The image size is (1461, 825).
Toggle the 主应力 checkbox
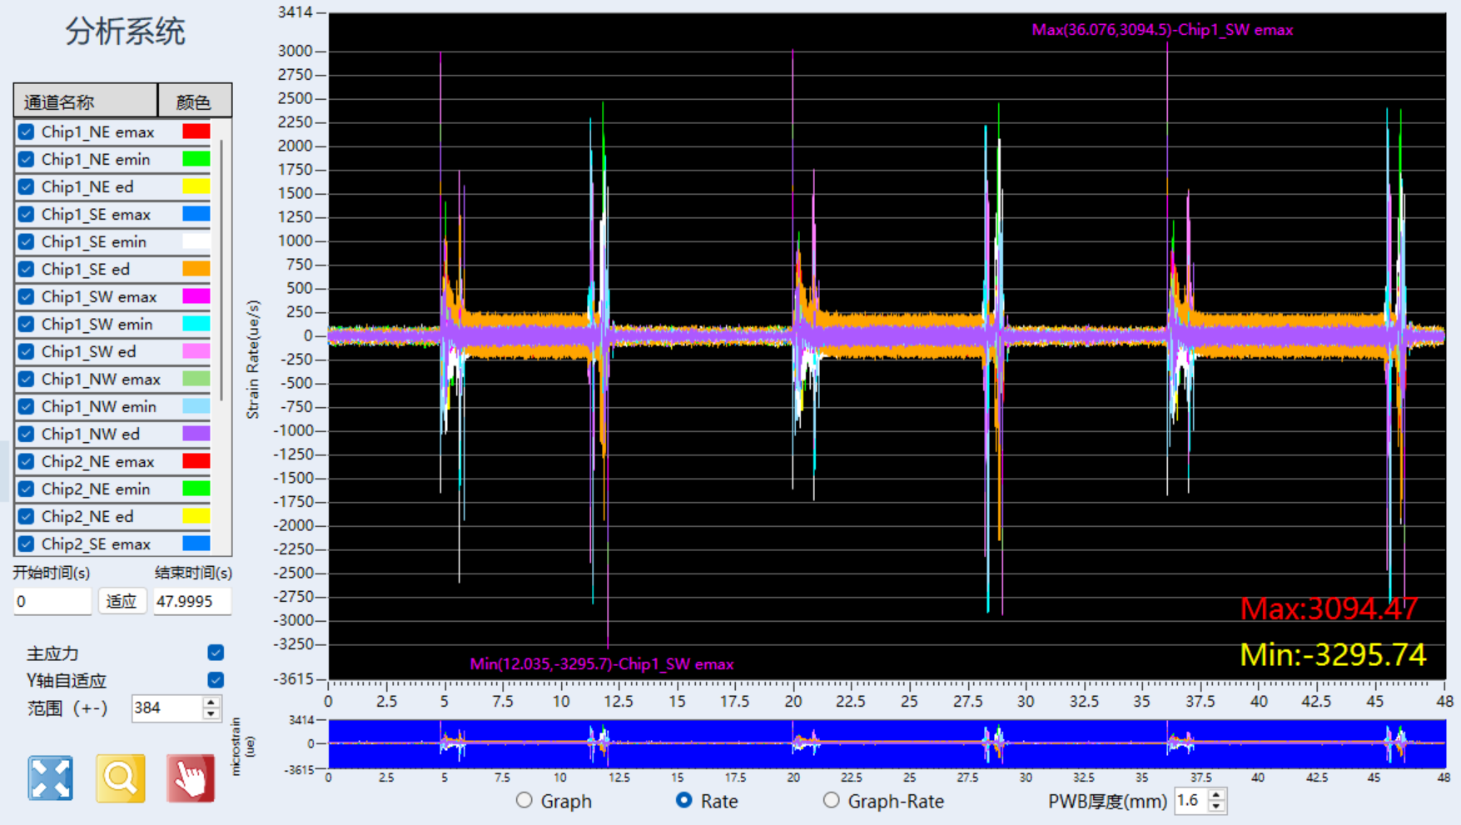pos(216,653)
